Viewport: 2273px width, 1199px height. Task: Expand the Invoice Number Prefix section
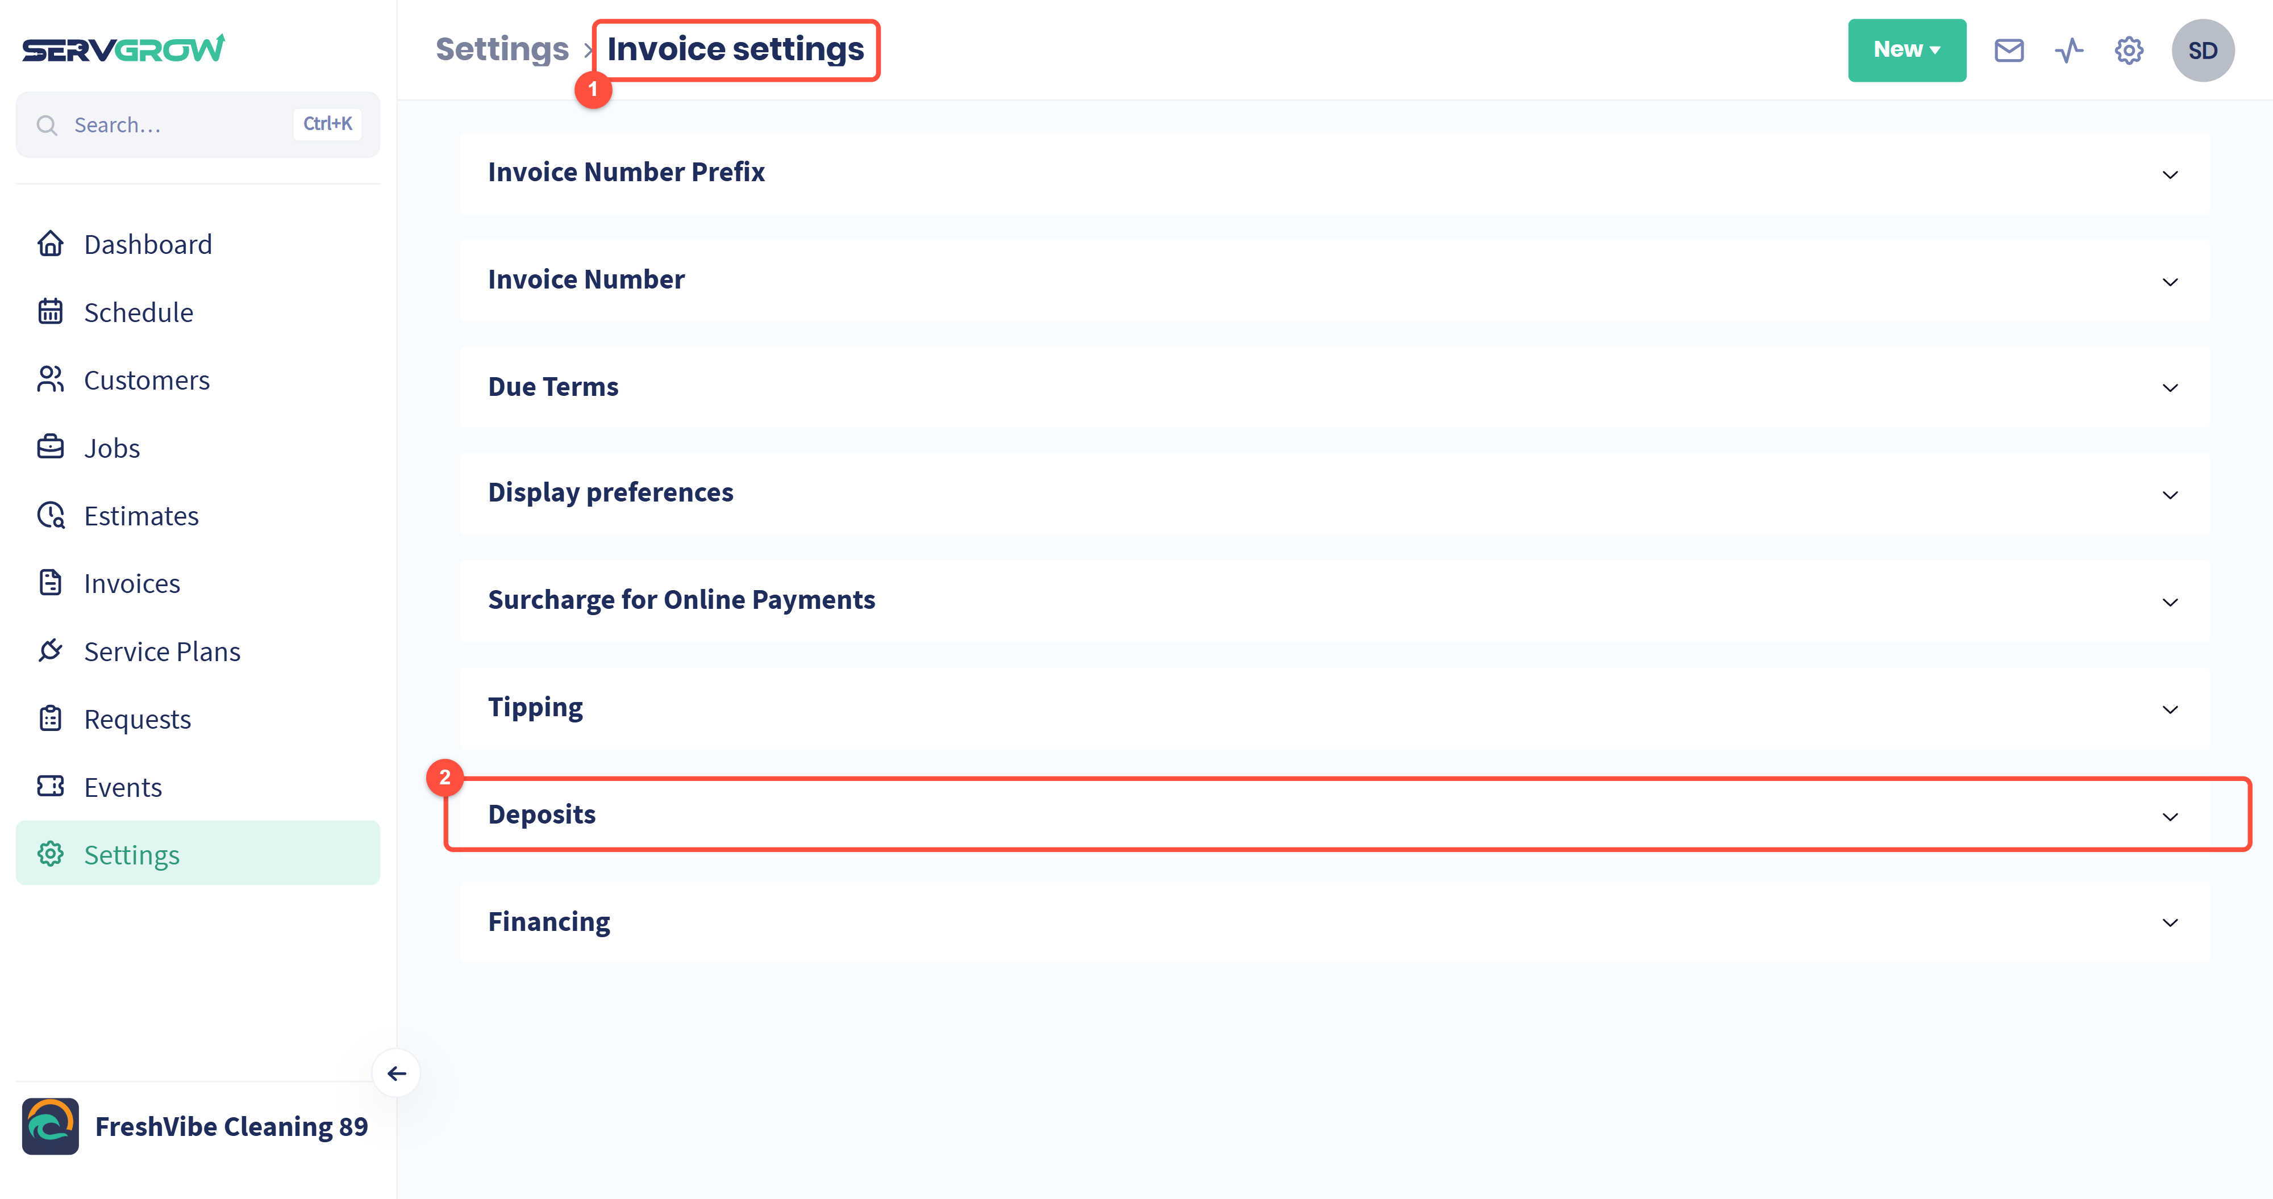[x=1335, y=173]
